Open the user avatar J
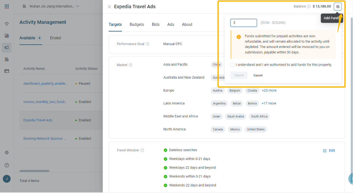353x193 pixels. [7, 179]
